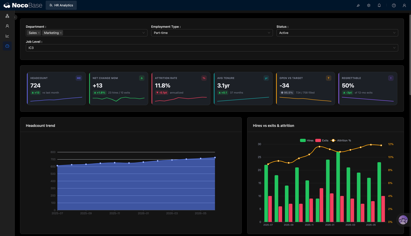Click the % badge on Attrition Rate card

pyautogui.click(x=204, y=78)
